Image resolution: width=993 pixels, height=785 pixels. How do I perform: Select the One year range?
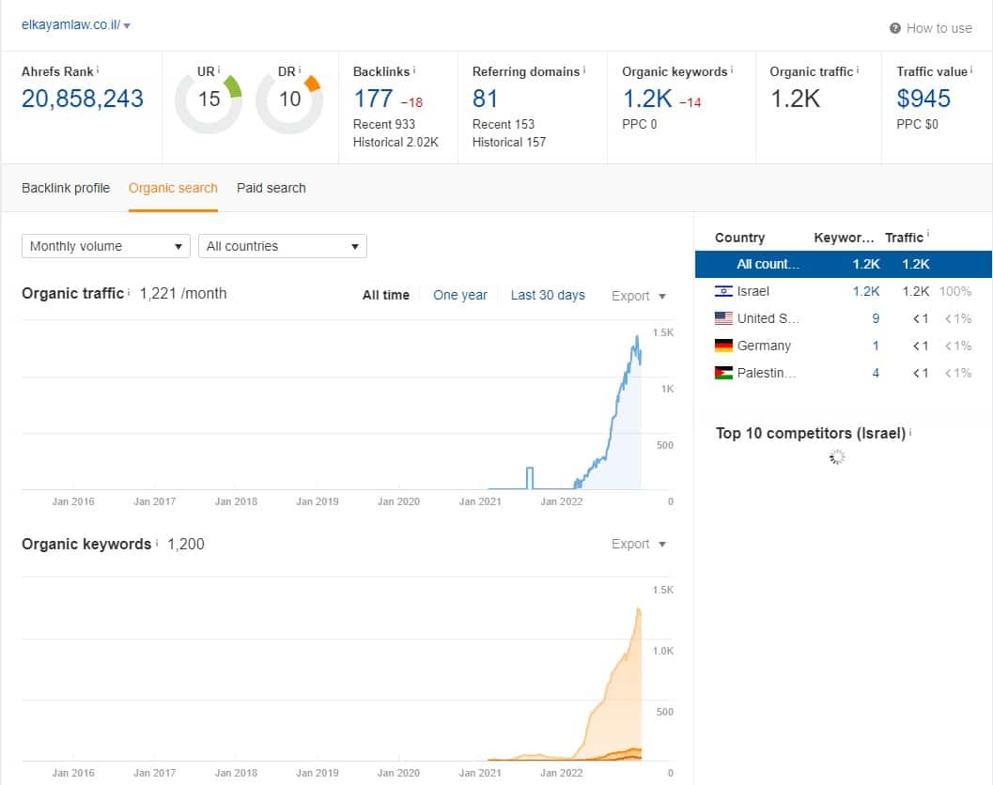tap(459, 295)
